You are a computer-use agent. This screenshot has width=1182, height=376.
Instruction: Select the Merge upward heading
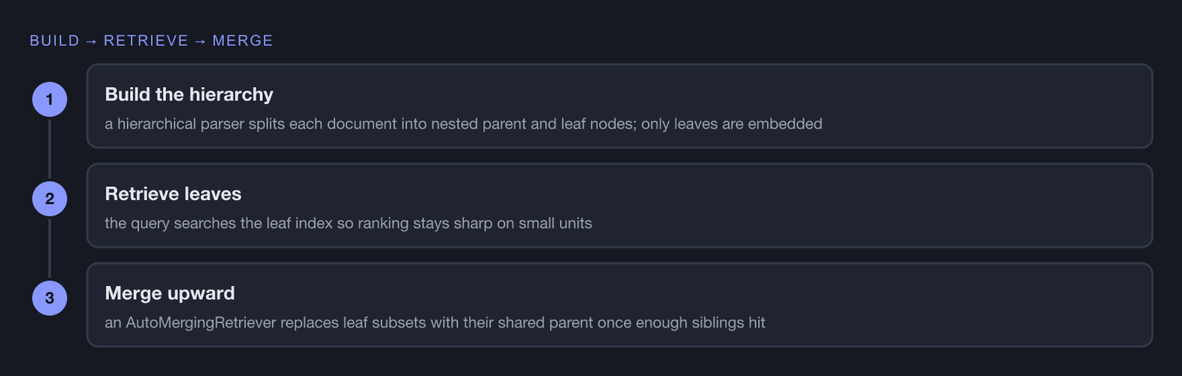[x=170, y=293]
